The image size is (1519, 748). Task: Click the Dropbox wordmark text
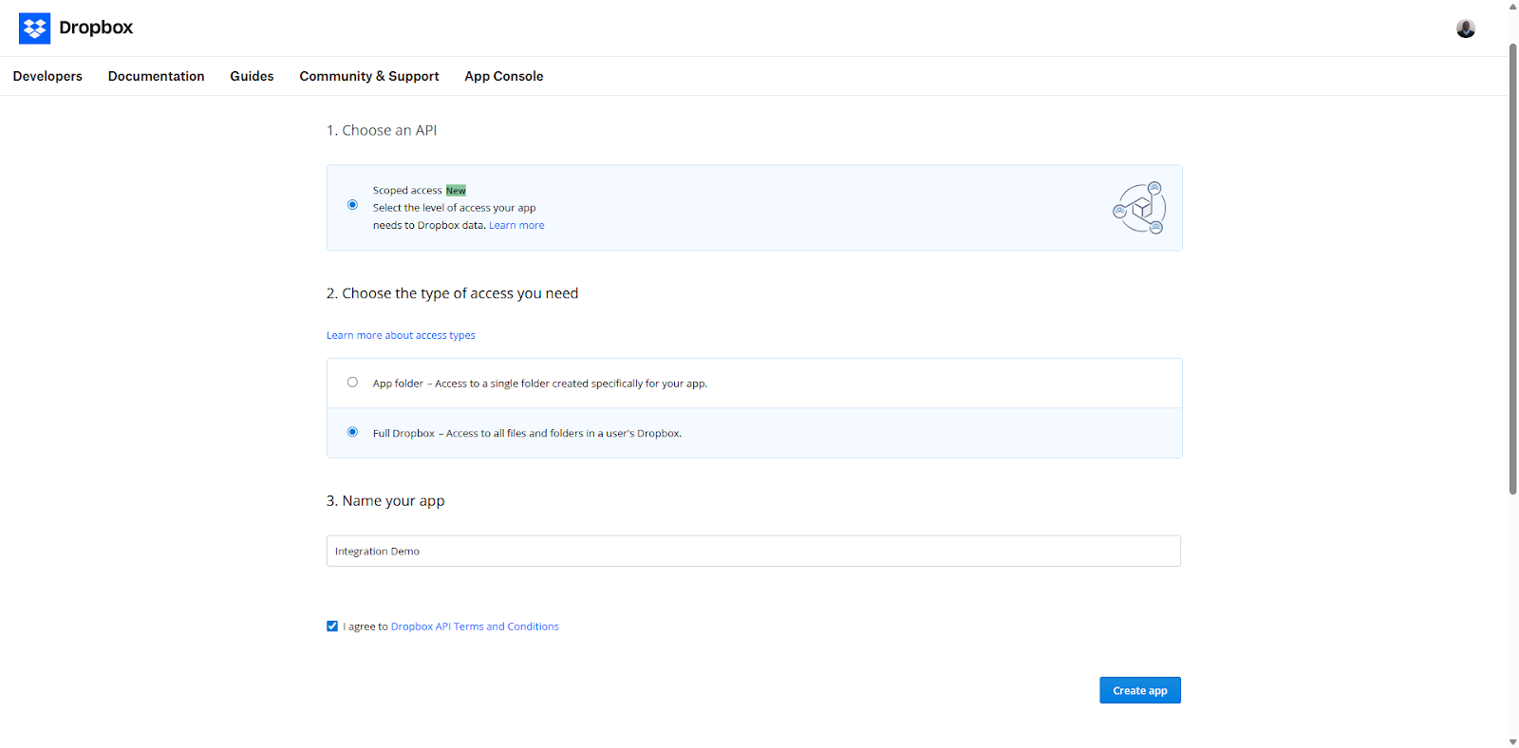pos(96,28)
